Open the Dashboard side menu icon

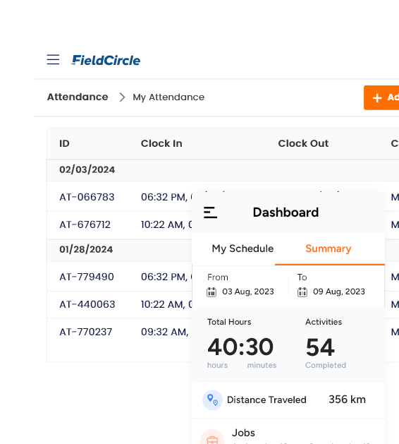click(210, 212)
